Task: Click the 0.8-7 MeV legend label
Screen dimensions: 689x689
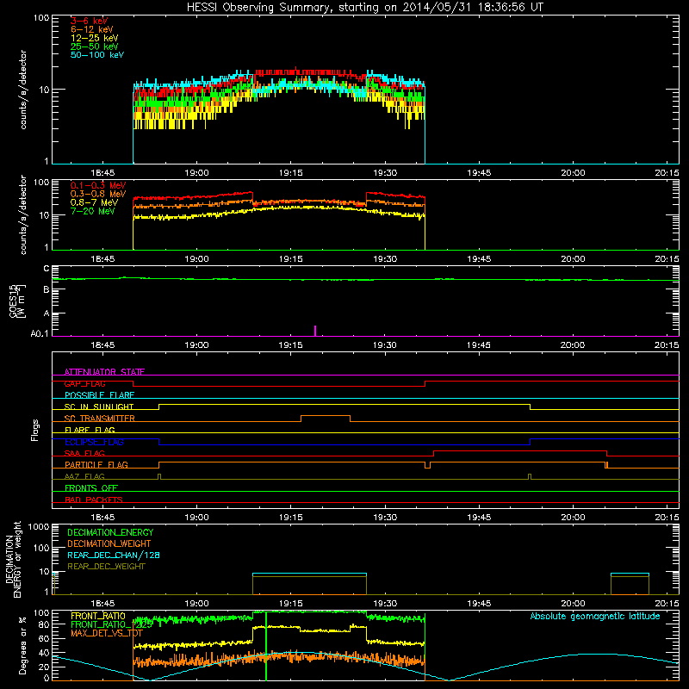Action: click(94, 202)
